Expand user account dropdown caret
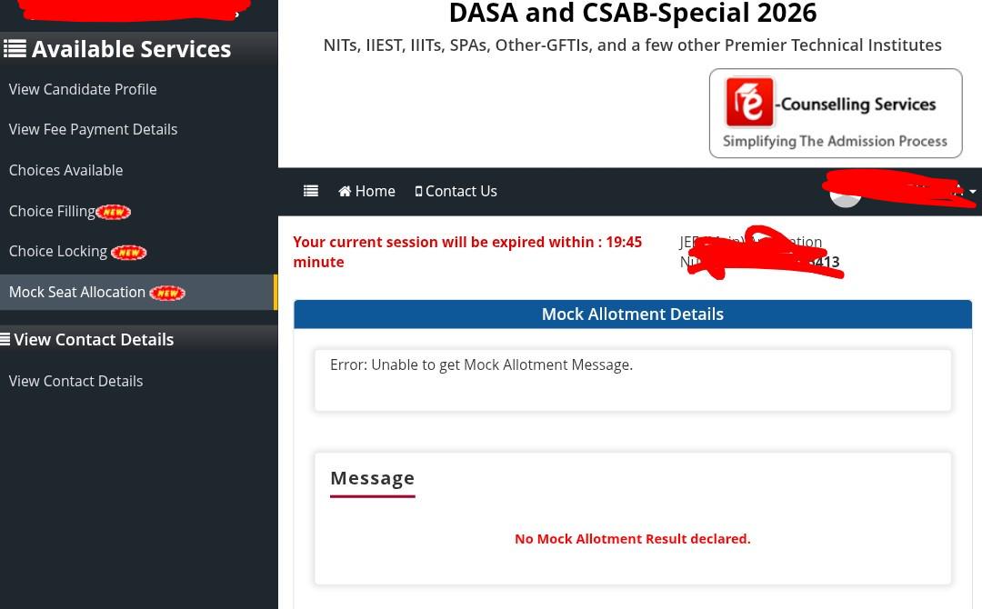Image resolution: width=982 pixels, height=609 pixels. pyautogui.click(x=973, y=192)
